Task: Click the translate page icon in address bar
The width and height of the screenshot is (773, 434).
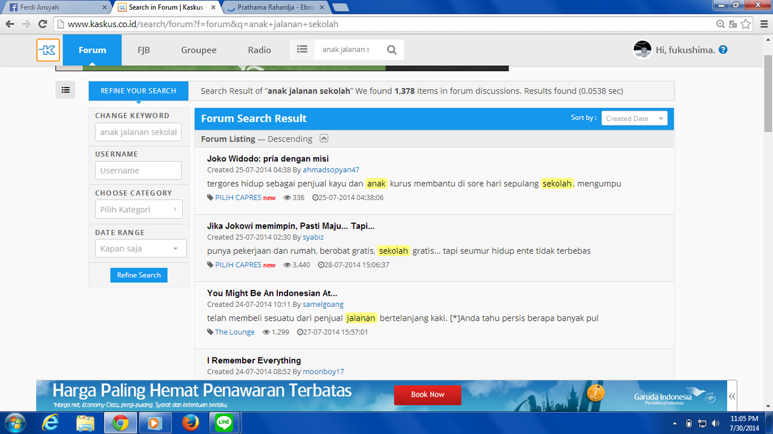Action: (733, 24)
